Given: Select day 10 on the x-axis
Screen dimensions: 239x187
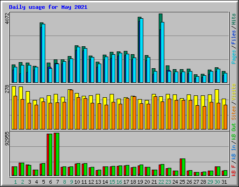Looking at the screenshot, I should [77, 182].
